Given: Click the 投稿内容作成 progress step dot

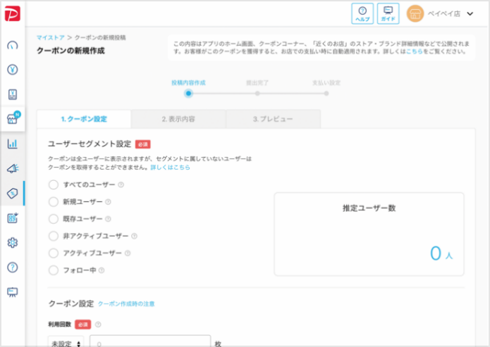Looking at the screenshot, I should [188, 94].
